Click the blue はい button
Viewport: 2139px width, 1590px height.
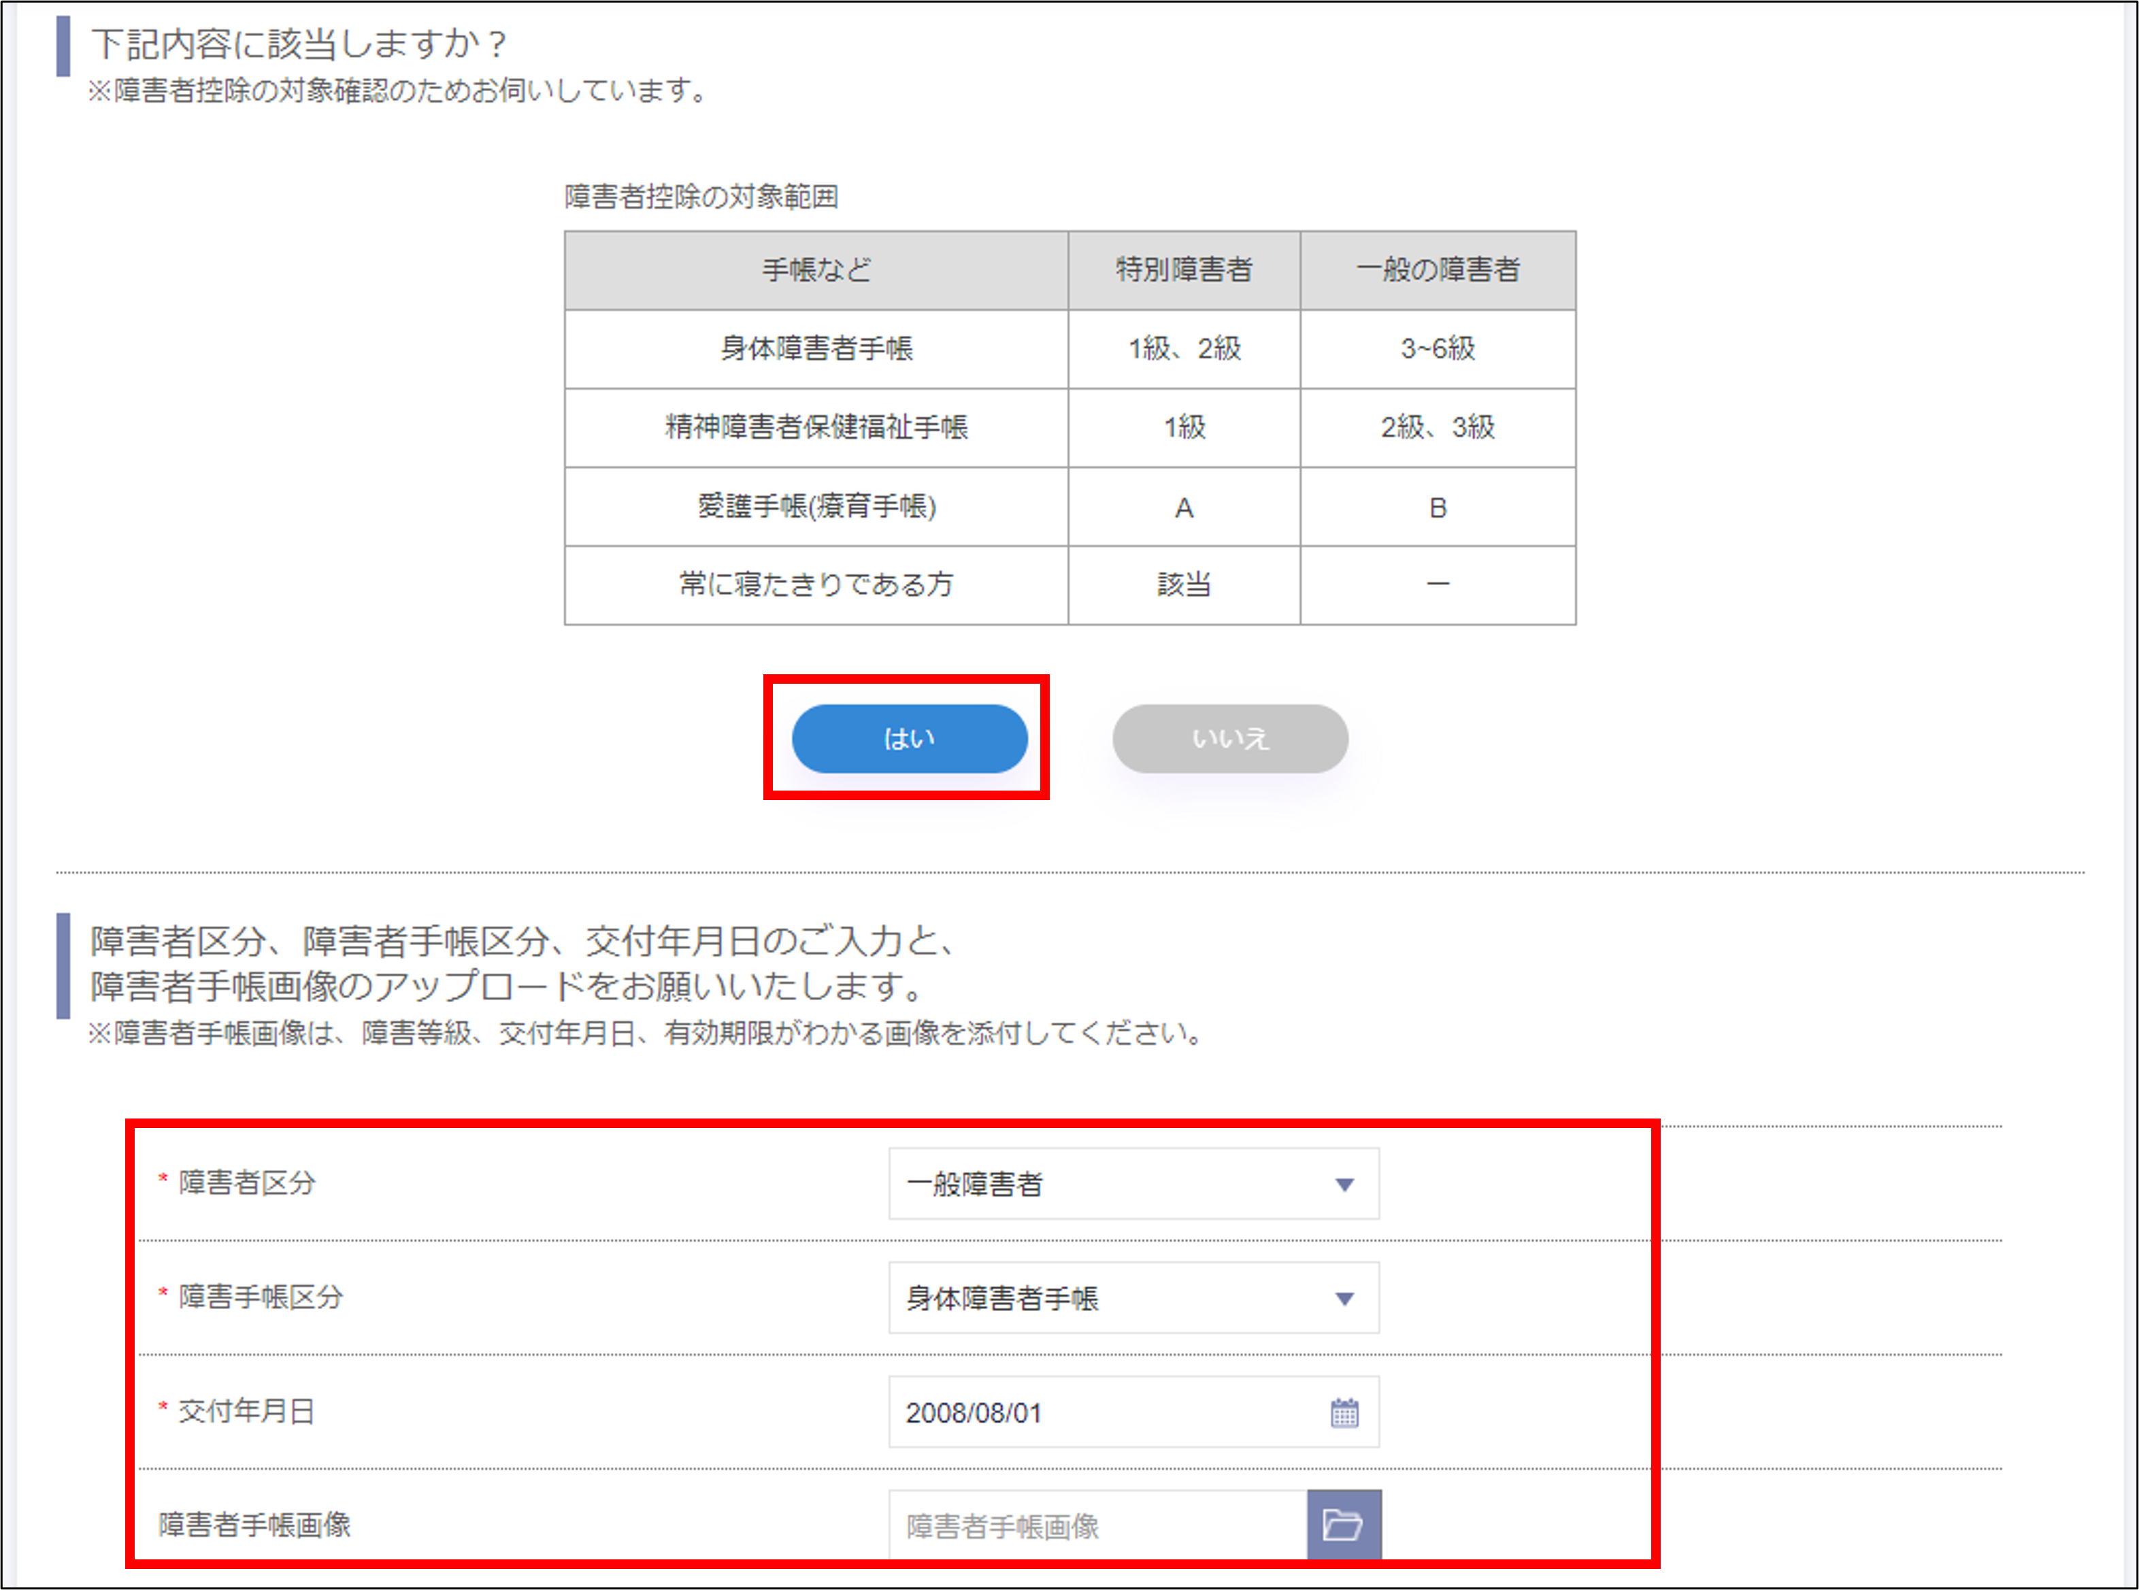click(910, 738)
